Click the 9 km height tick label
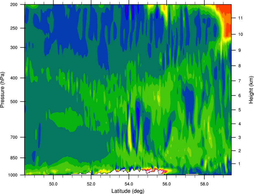 pyautogui.click(x=240, y=50)
